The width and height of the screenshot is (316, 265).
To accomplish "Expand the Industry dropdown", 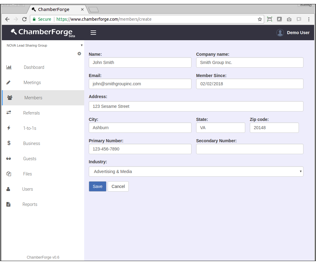I will click(196, 171).
